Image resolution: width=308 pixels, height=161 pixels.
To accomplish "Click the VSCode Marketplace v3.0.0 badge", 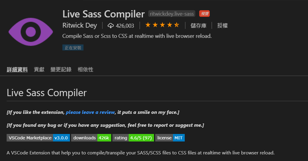I will pos(38,138).
